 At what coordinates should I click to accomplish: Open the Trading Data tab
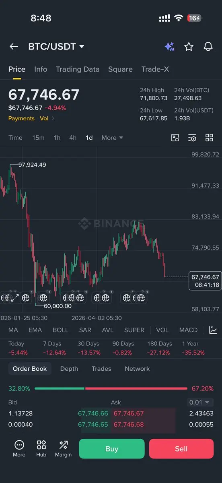(78, 69)
